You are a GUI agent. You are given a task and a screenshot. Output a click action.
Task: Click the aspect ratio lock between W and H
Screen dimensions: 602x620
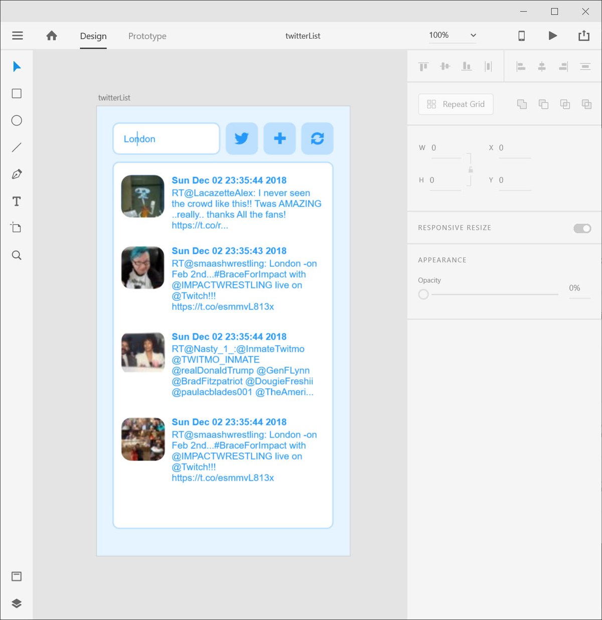tap(470, 169)
